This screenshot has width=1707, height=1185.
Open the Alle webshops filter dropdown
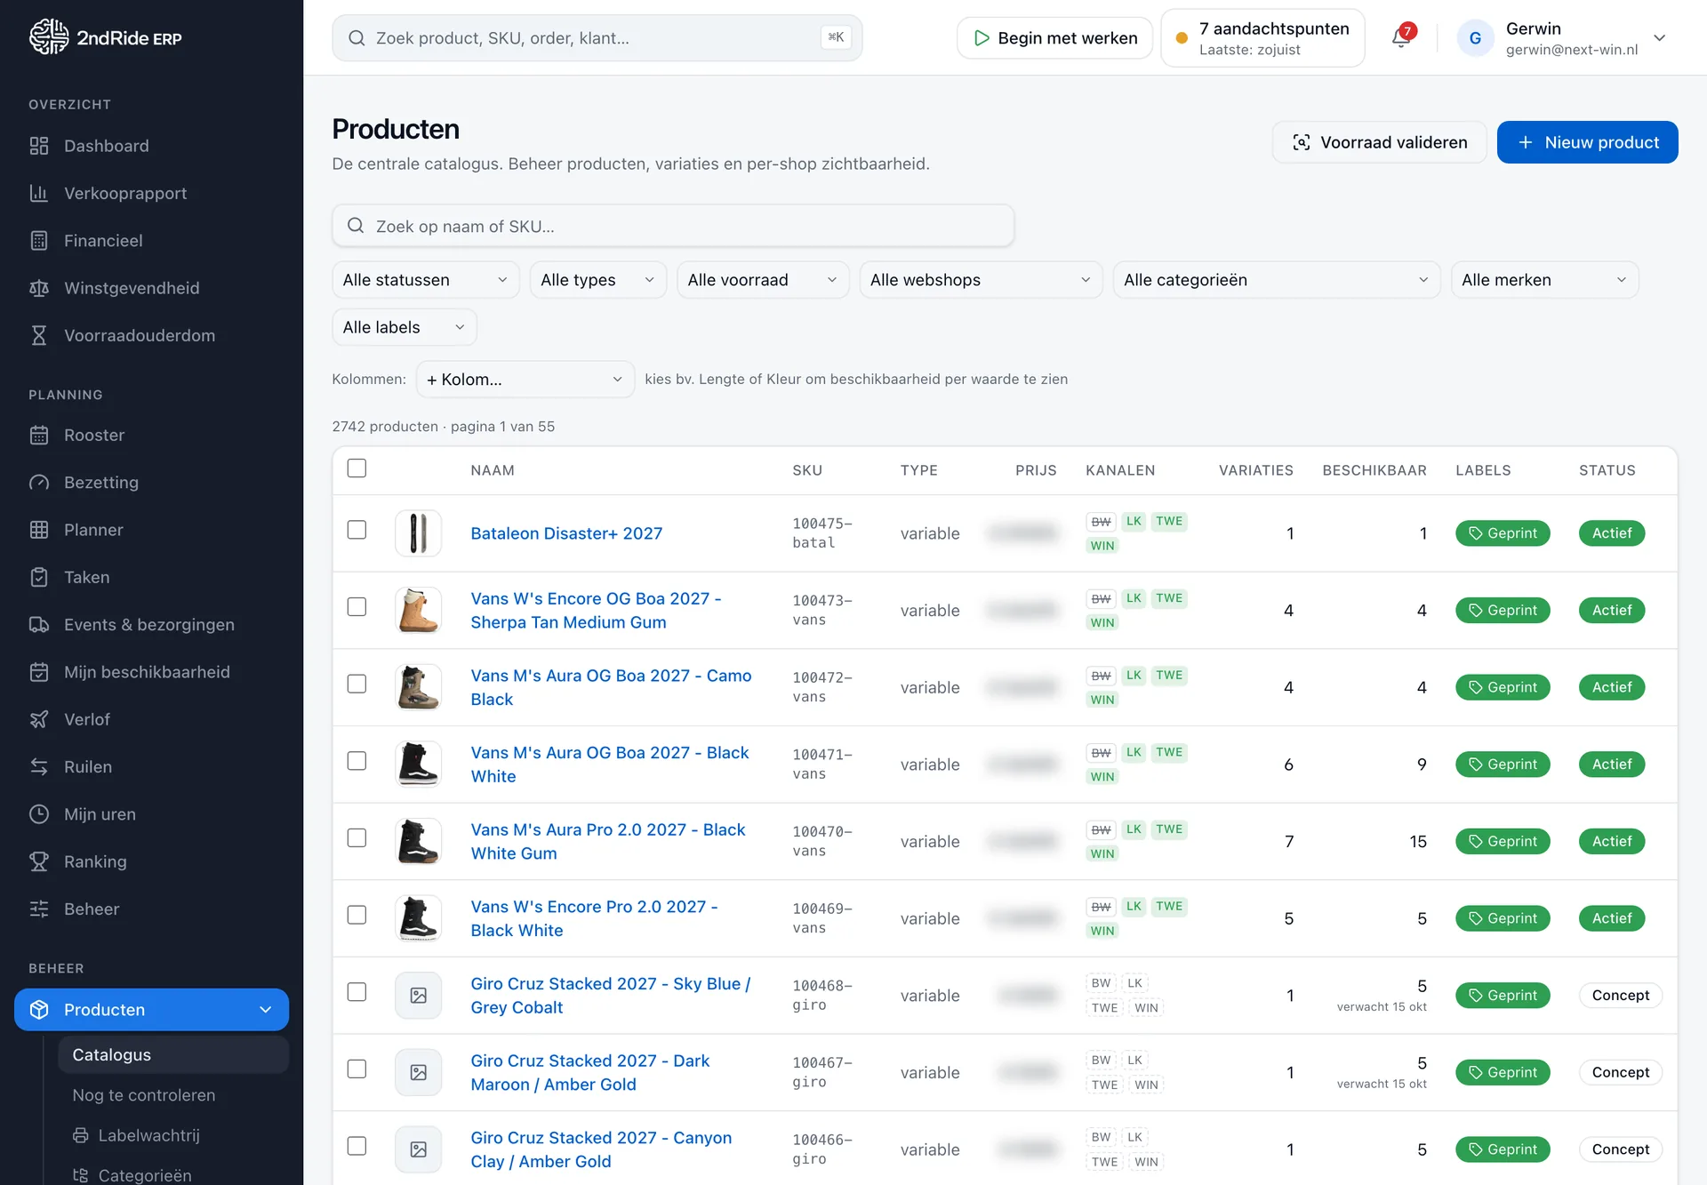pos(981,280)
